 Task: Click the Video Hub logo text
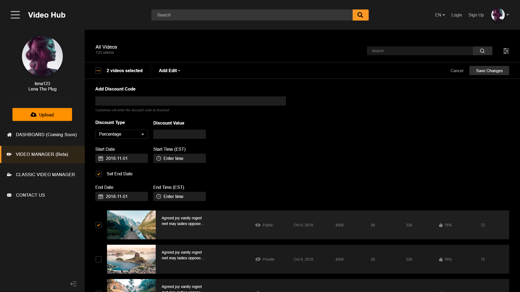[47, 15]
